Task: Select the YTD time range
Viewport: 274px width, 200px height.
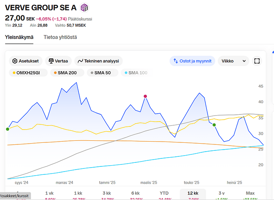Action: [164, 193]
